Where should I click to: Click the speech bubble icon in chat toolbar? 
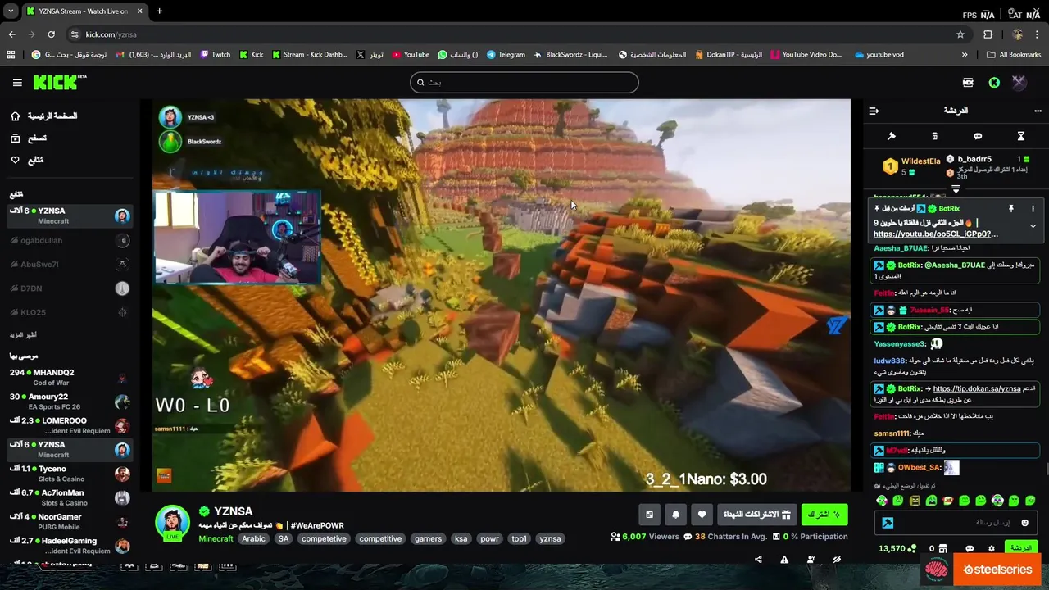tap(978, 136)
